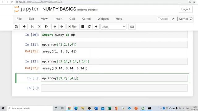Click the ENG language indicator
This screenshot has width=198, height=111.
(187, 108)
